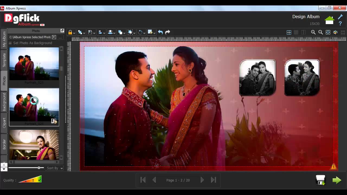Click the floppy disk save icon in toolbar
The image size is (347, 195).
90,32
